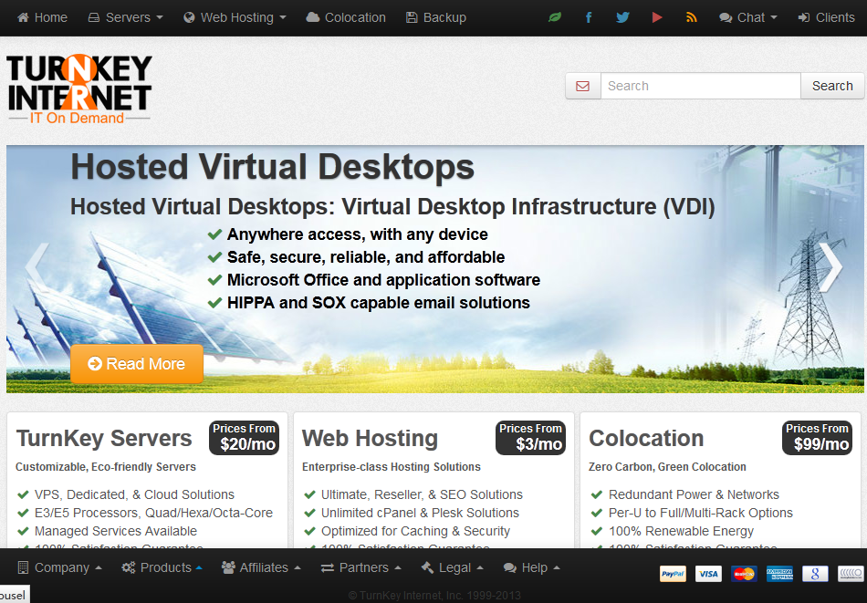867x603 pixels.
Task: Click the VISA card icon
Action: tap(708, 574)
